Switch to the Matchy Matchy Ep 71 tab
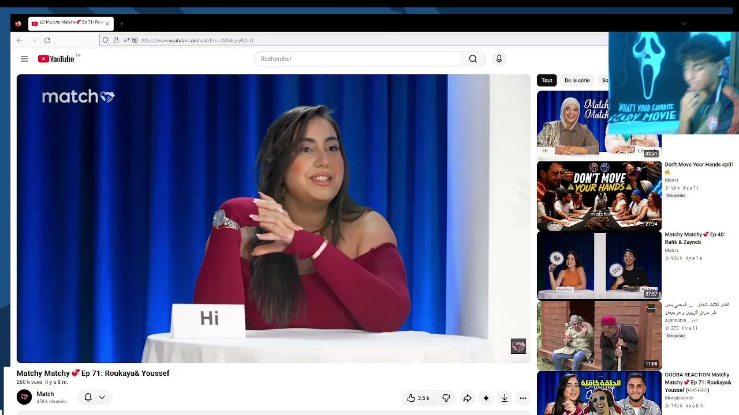Image resolution: width=739 pixels, height=415 pixels. (x=70, y=23)
